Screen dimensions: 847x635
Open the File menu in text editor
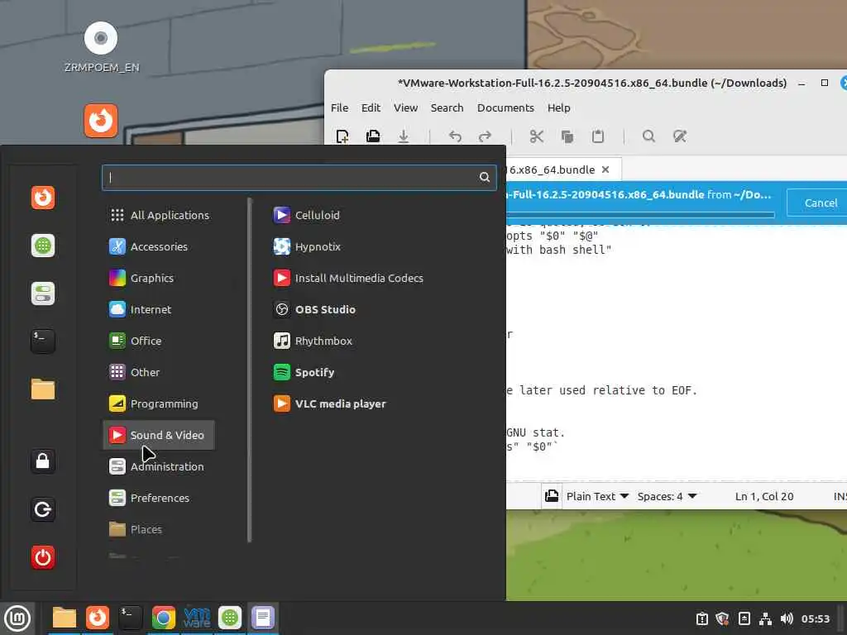(x=339, y=107)
